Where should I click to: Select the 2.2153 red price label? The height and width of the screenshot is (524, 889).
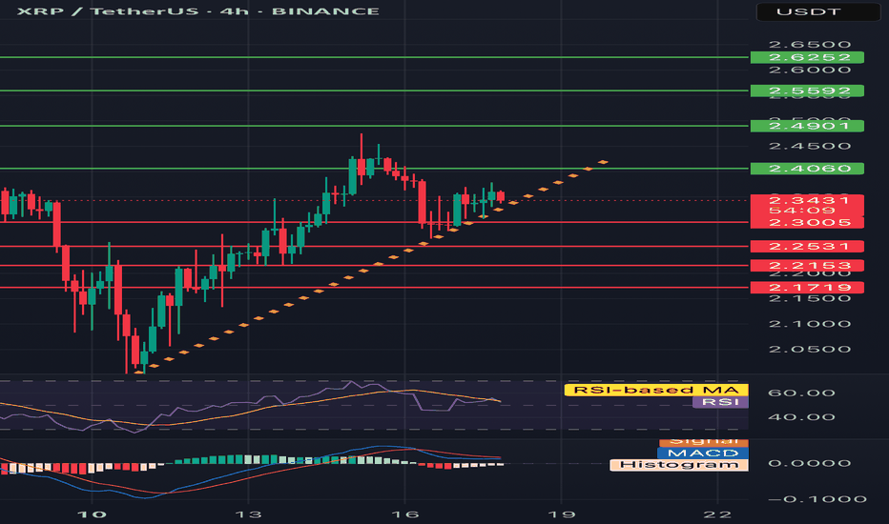coord(807,266)
